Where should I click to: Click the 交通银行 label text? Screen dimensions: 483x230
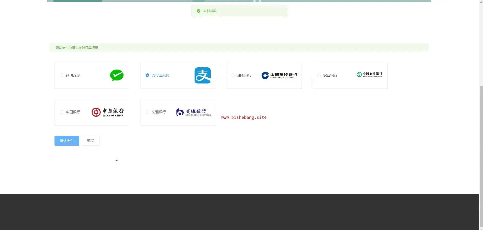point(159,112)
